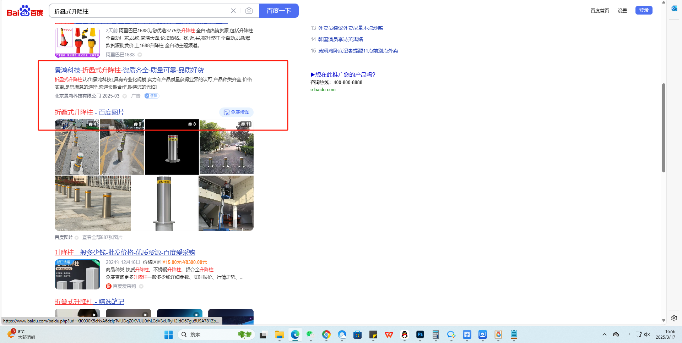Open the 设置 settings menu
Image resolution: width=682 pixels, height=343 pixels.
622,11
